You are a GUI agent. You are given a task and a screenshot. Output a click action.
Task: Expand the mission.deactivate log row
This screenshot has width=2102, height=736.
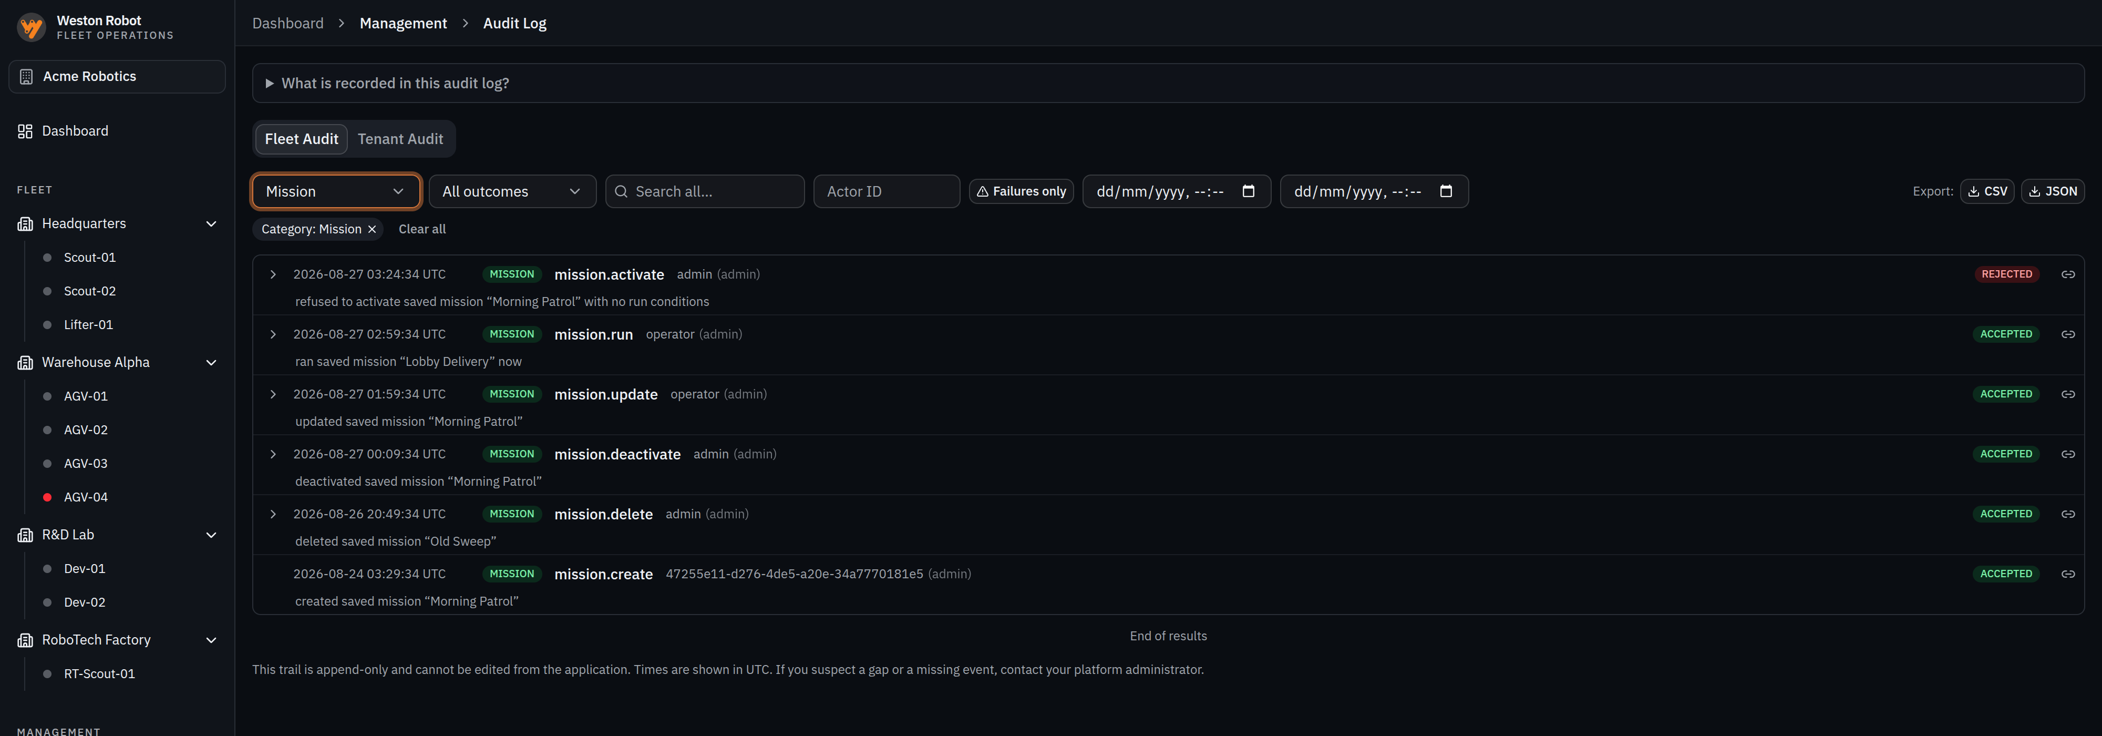[273, 455]
